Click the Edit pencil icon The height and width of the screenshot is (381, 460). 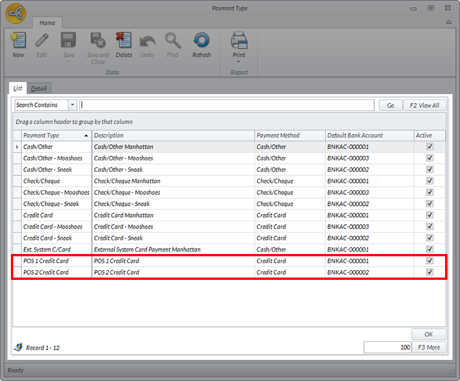pyautogui.click(x=42, y=41)
